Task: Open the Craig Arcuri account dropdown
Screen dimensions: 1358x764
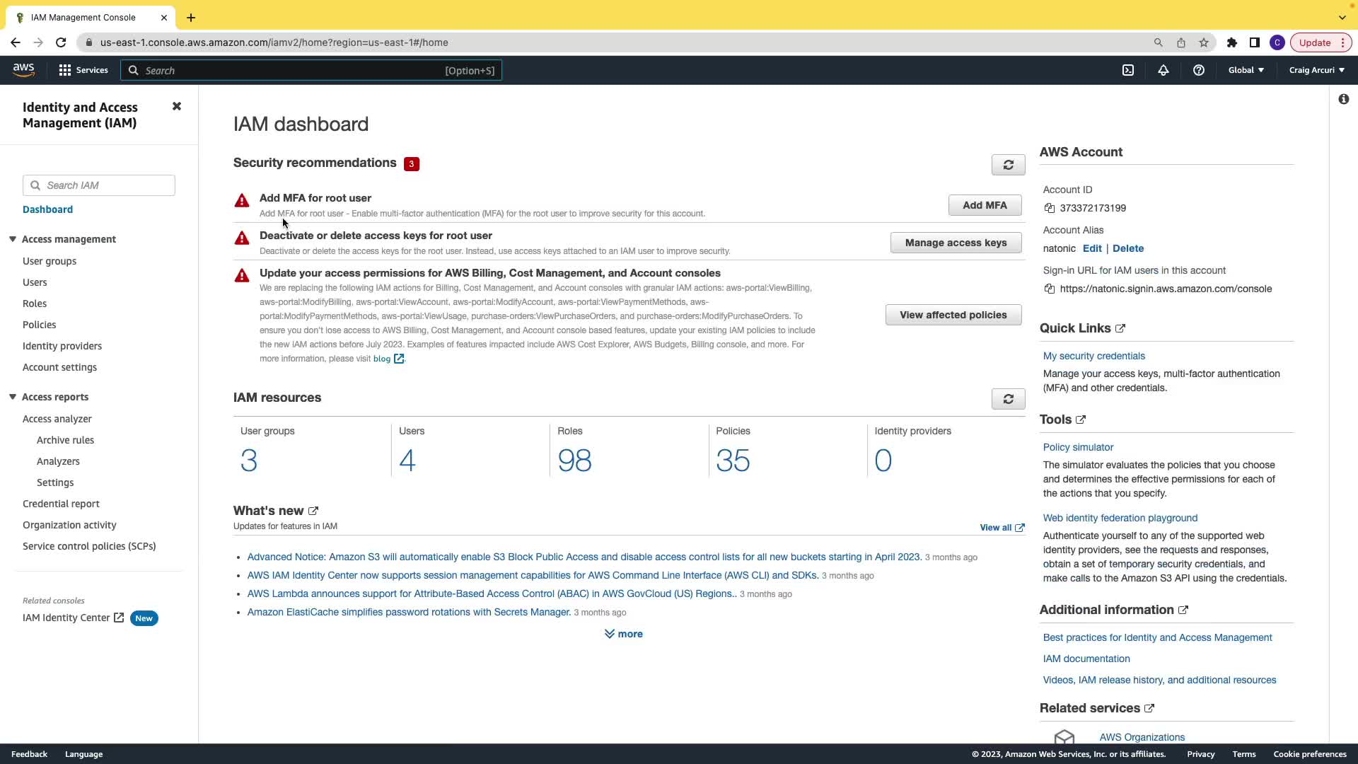Action: (x=1316, y=70)
